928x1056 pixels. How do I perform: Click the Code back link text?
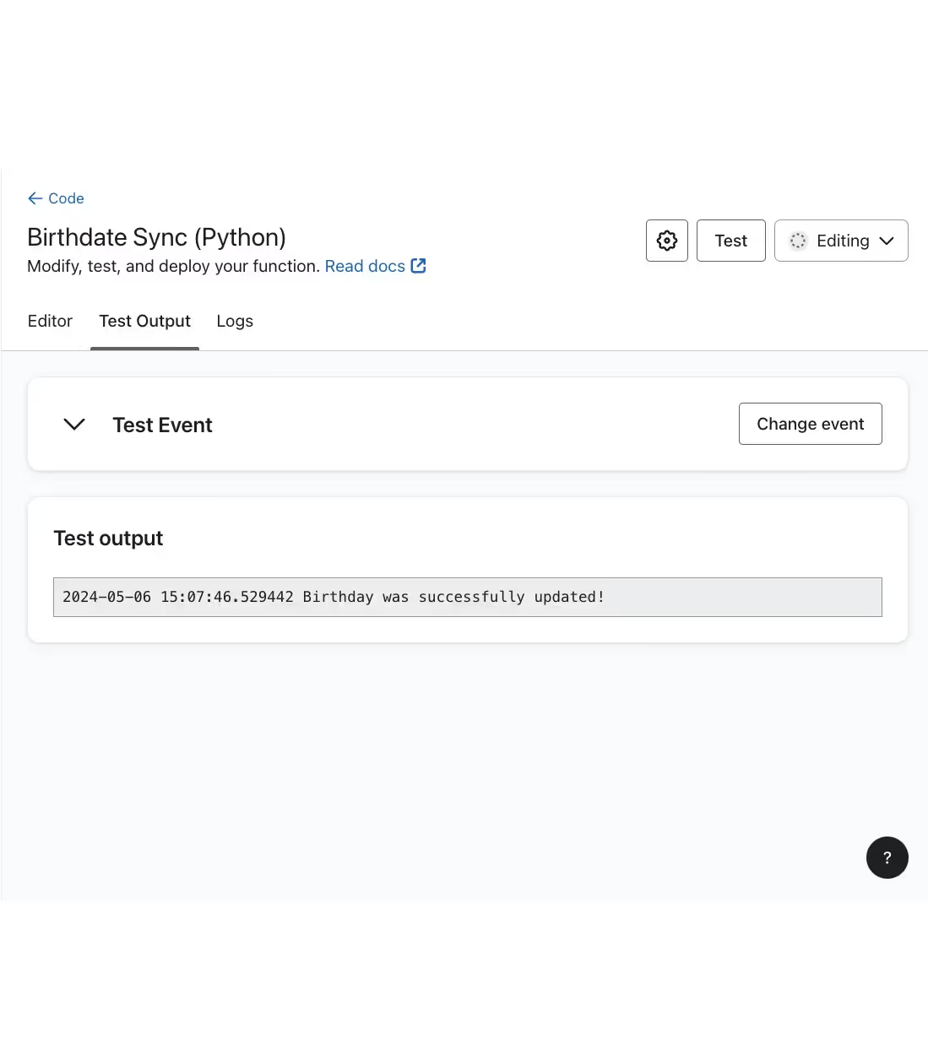point(66,198)
